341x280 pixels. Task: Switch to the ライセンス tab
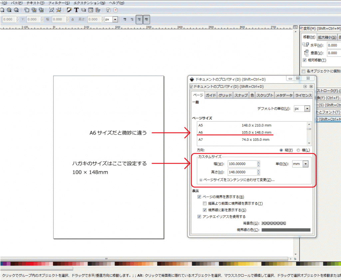coord(303,95)
